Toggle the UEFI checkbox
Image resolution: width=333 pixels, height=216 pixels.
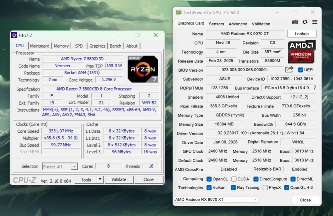(300, 70)
